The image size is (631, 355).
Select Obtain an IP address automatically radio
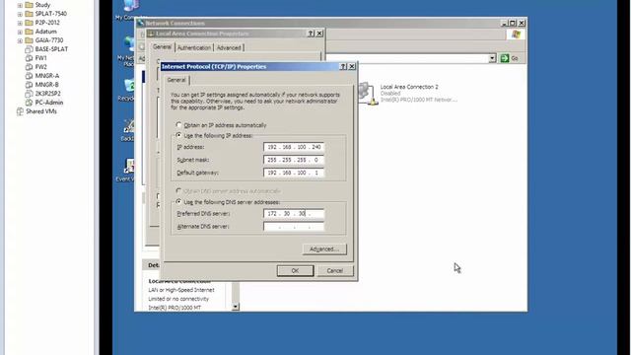coord(178,125)
